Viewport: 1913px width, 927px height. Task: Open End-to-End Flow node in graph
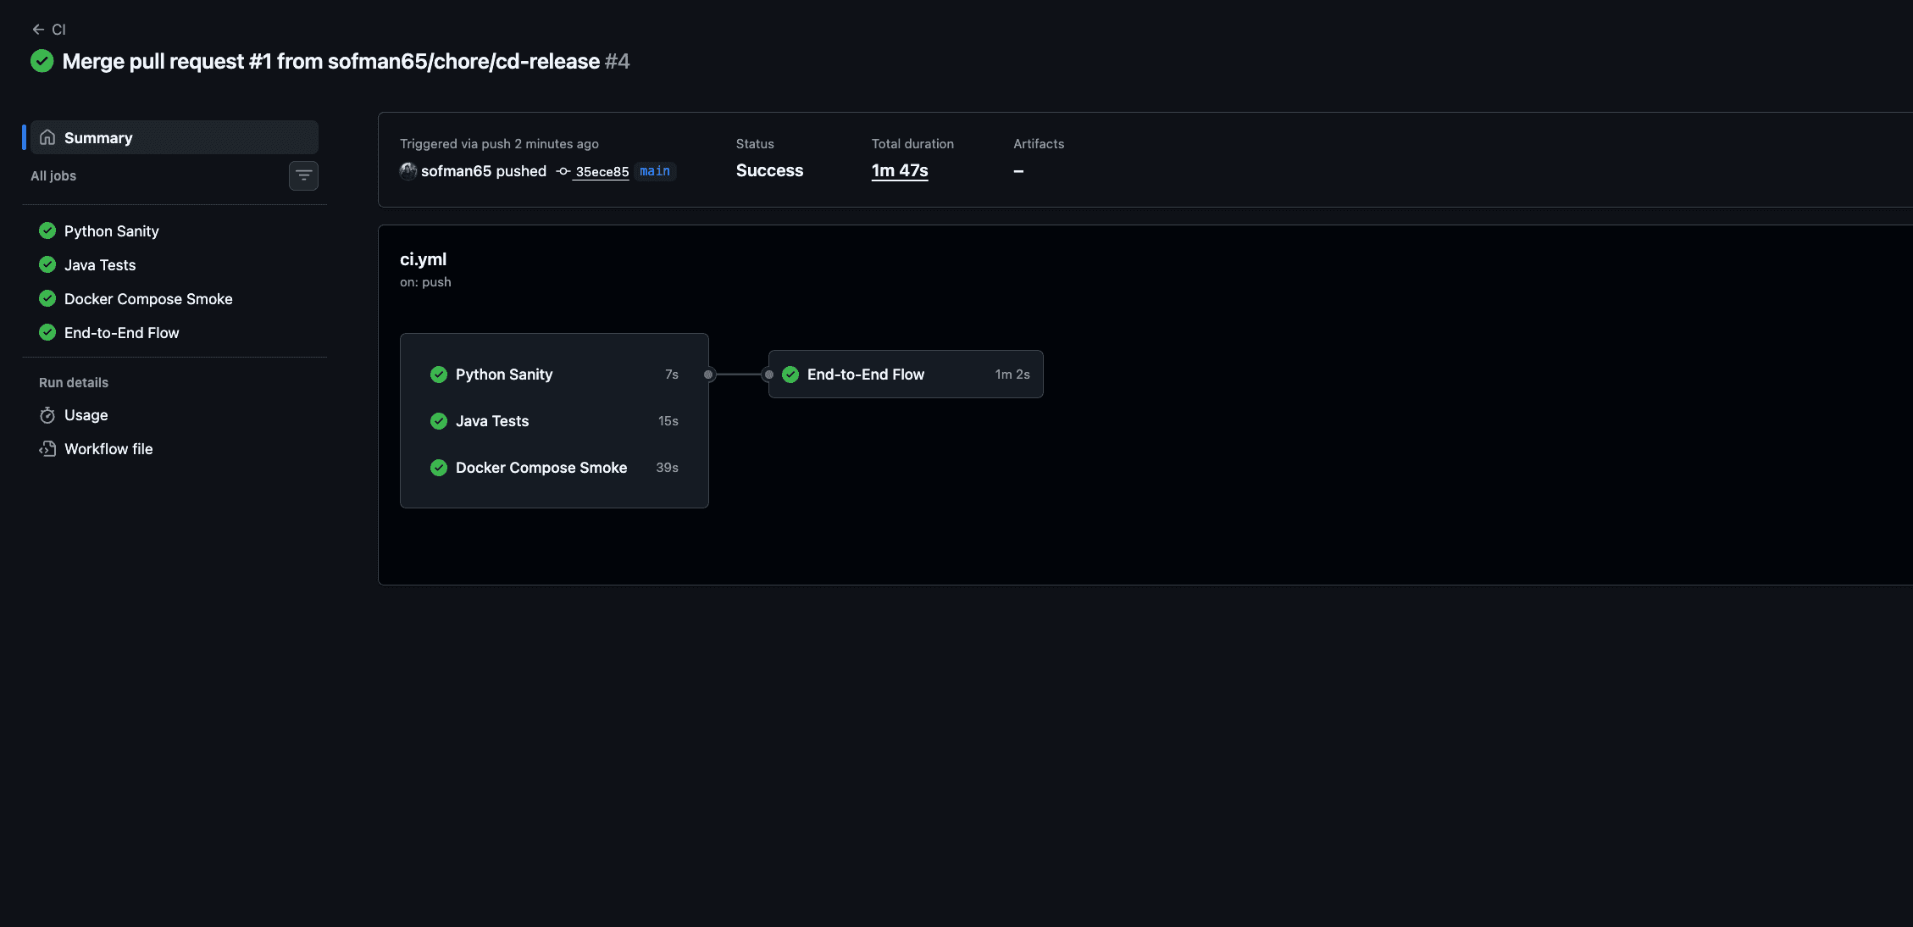(x=866, y=375)
